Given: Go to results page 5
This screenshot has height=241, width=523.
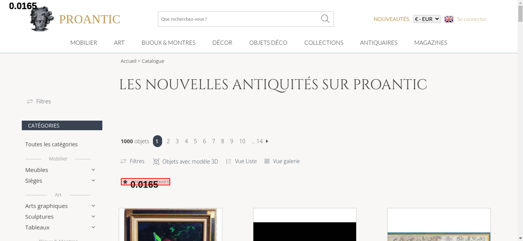Looking at the screenshot, I should pyautogui.click(x=195, y=141).
